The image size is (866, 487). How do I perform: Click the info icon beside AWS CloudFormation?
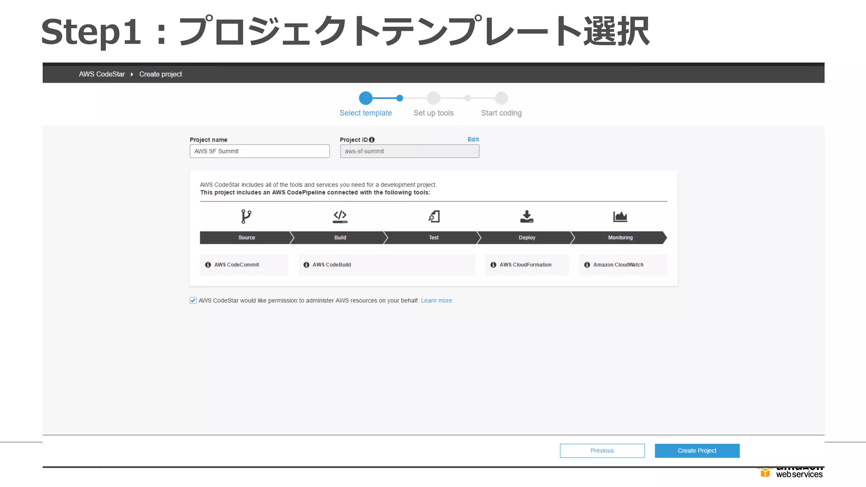tap(493, 265)
